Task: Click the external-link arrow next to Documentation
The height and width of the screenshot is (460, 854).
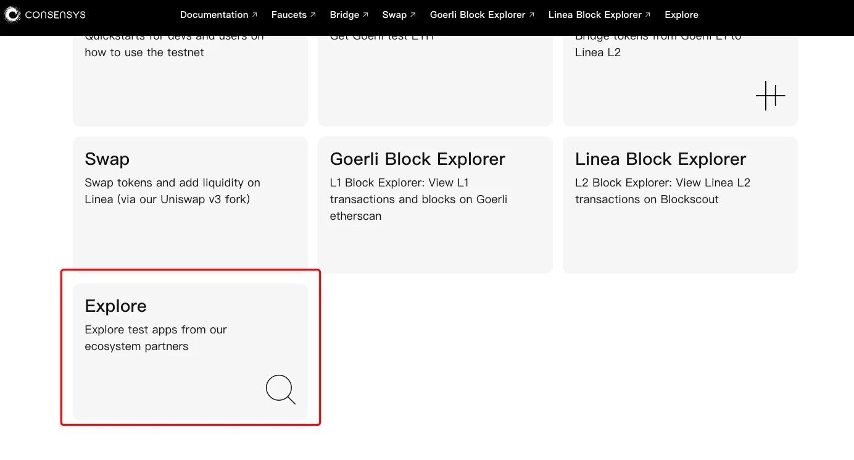Action: coord(254,13)
